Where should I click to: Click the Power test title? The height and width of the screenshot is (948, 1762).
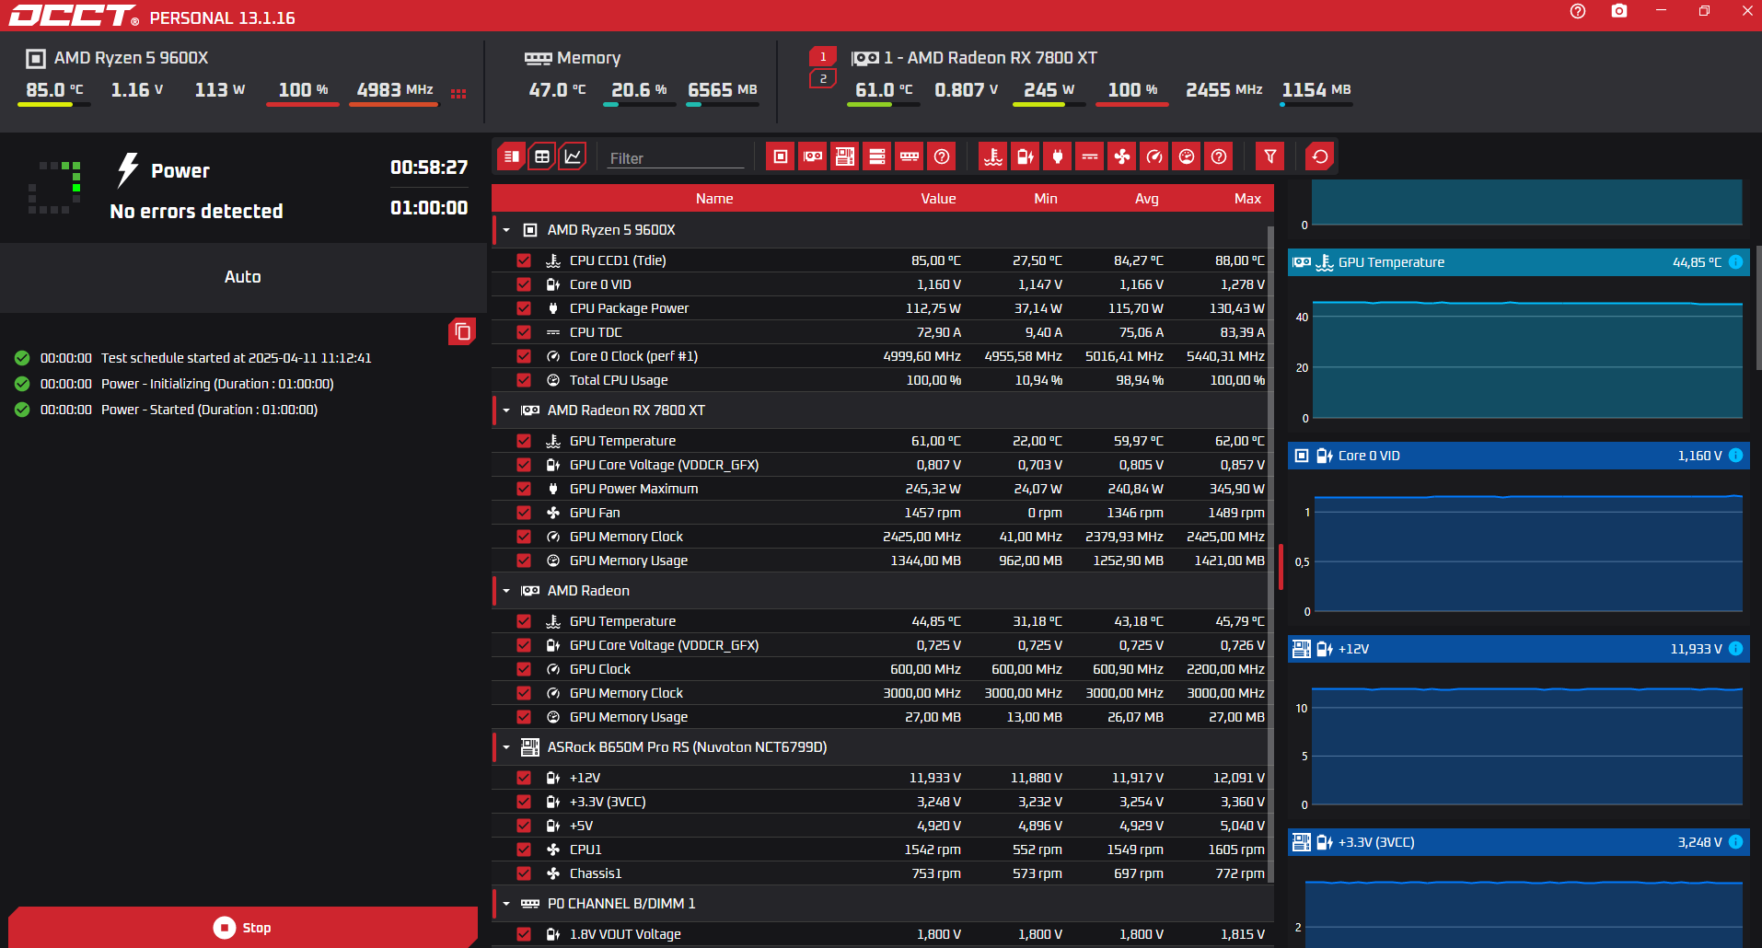180,171
